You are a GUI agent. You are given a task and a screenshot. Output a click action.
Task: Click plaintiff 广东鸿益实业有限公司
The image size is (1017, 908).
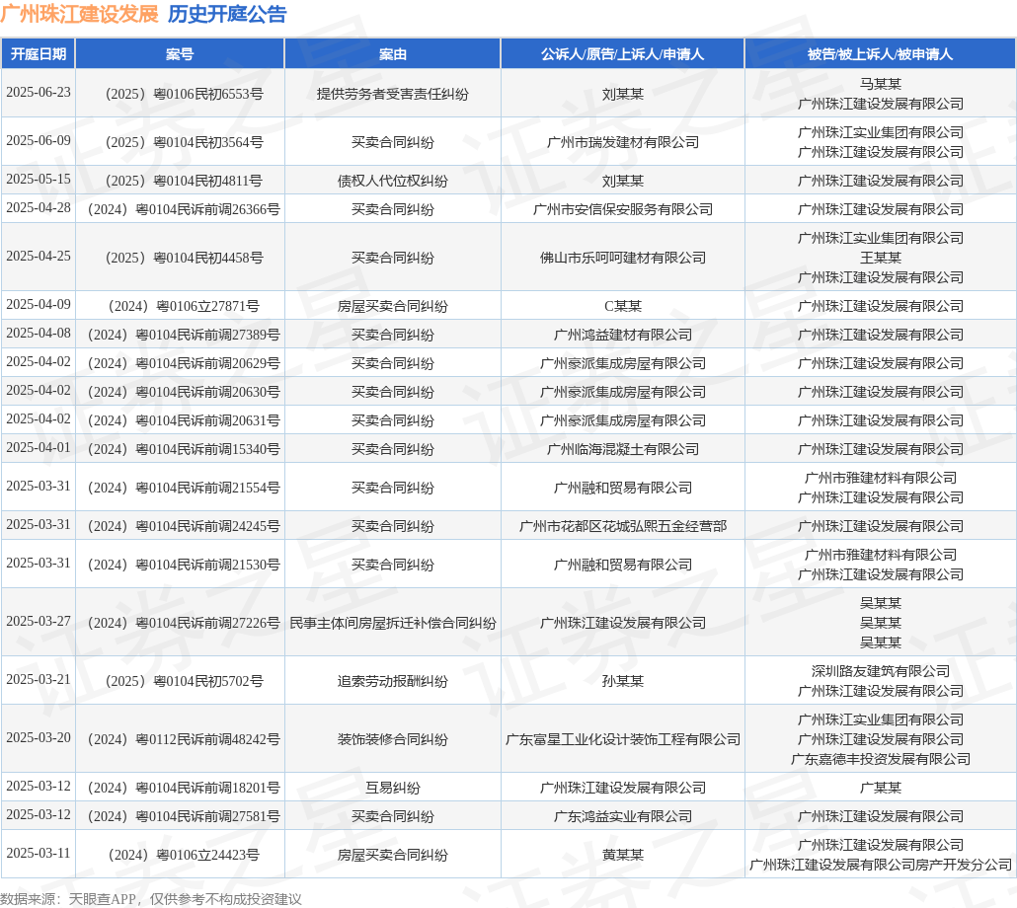tap(623, 816)
